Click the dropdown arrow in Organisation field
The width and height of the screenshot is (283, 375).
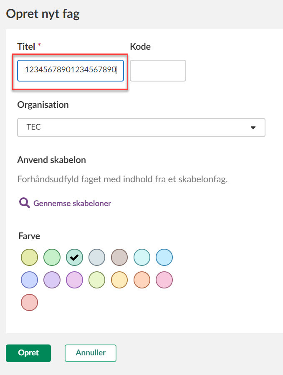253,128
